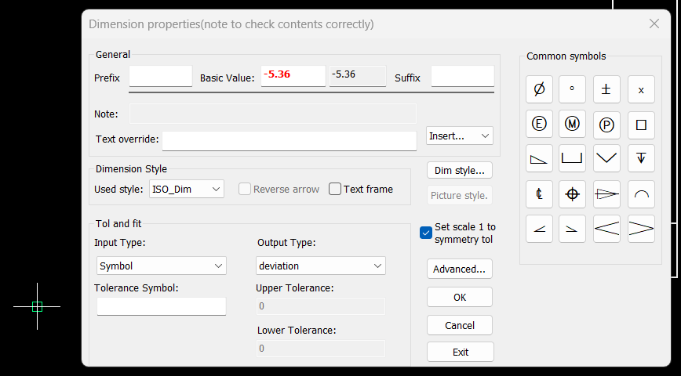The image size is (681, 376).
Task: Insert the diameter symbol
Action: click(539, 89)
